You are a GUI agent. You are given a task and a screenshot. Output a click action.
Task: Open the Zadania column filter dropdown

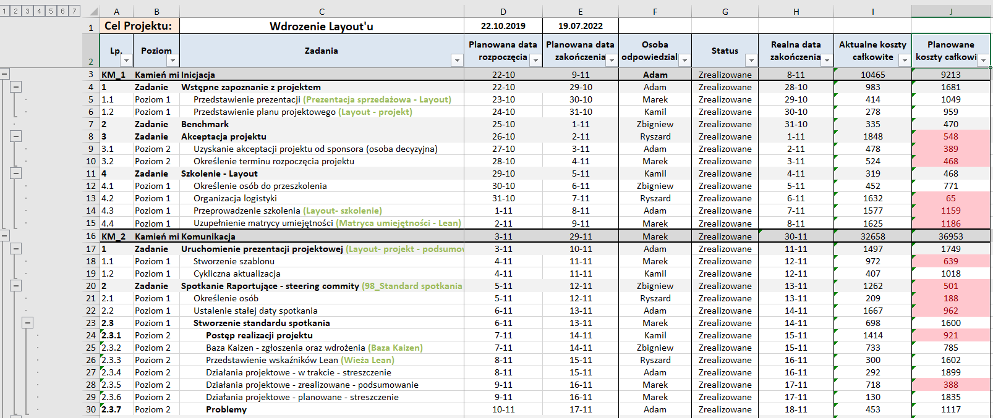coord(457,60)
